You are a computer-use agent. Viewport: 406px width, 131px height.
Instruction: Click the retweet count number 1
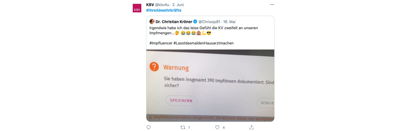click(189, 127)
